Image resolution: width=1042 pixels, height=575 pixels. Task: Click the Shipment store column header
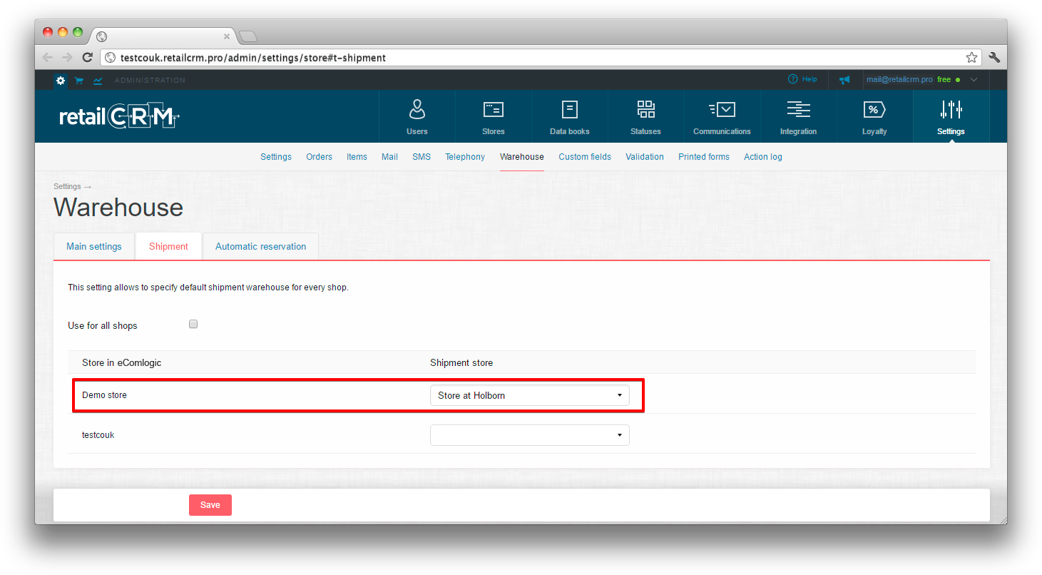click(461, 362)
